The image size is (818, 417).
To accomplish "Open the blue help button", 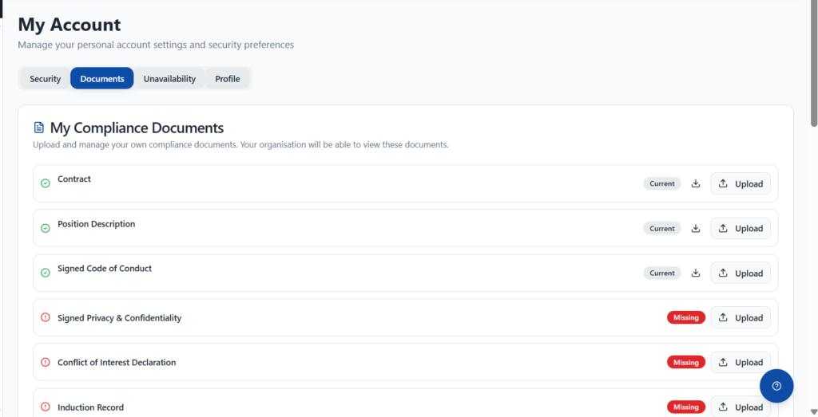I will [776, 386].
